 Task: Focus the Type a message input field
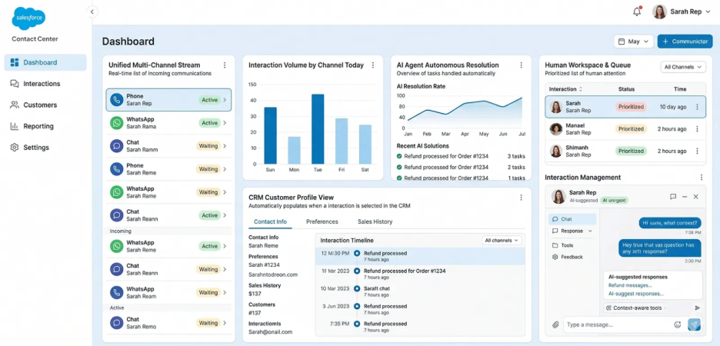(x=615, y=325)
